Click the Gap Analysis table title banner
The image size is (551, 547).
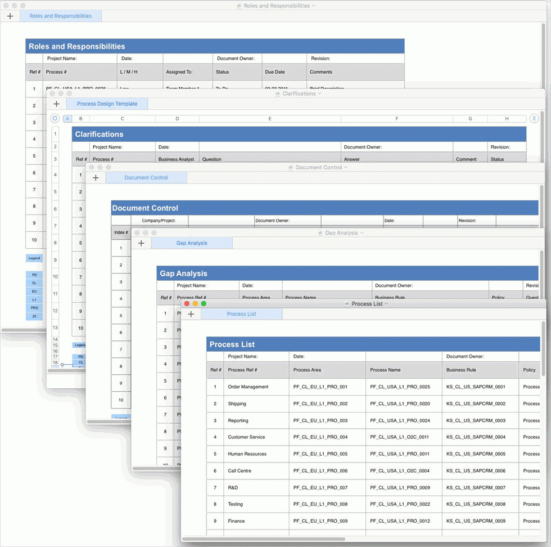347,273
